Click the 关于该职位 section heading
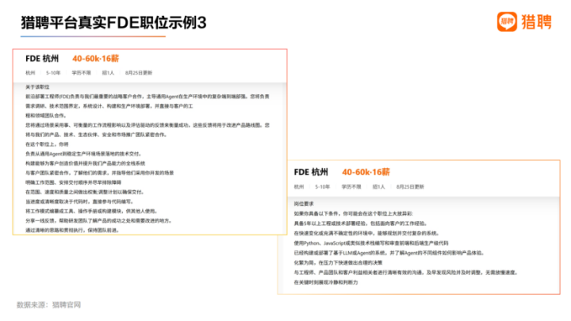The image size is (571, 321). point(37,87)
